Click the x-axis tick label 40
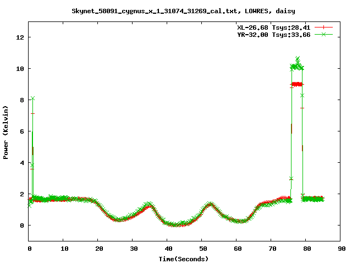The width and height of the screenshot is (352, 264). 168,249
